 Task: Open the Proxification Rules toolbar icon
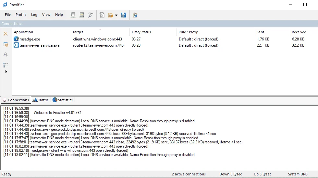[82, 15]
